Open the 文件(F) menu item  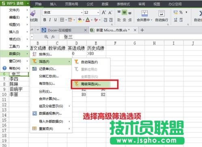coord(15,10)
